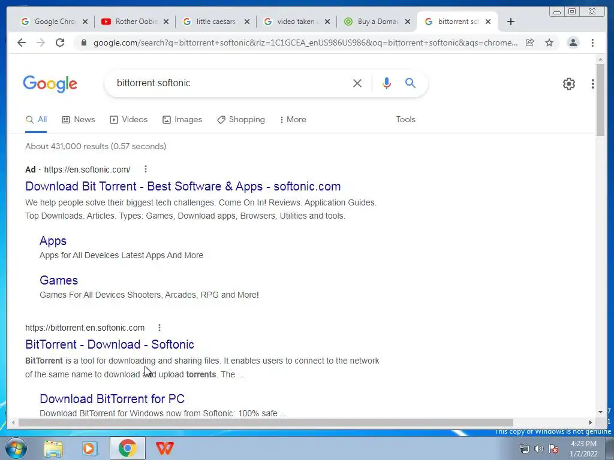Close the Buy a Domain tab
The image size is (614, 460).
(408, 22)
